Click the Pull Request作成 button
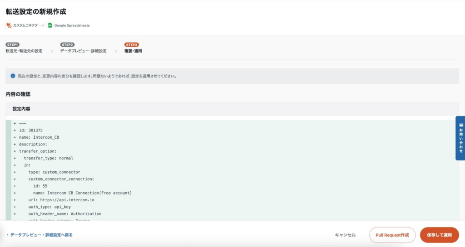This screenshot has width=465, height=247. click(392, 235)
